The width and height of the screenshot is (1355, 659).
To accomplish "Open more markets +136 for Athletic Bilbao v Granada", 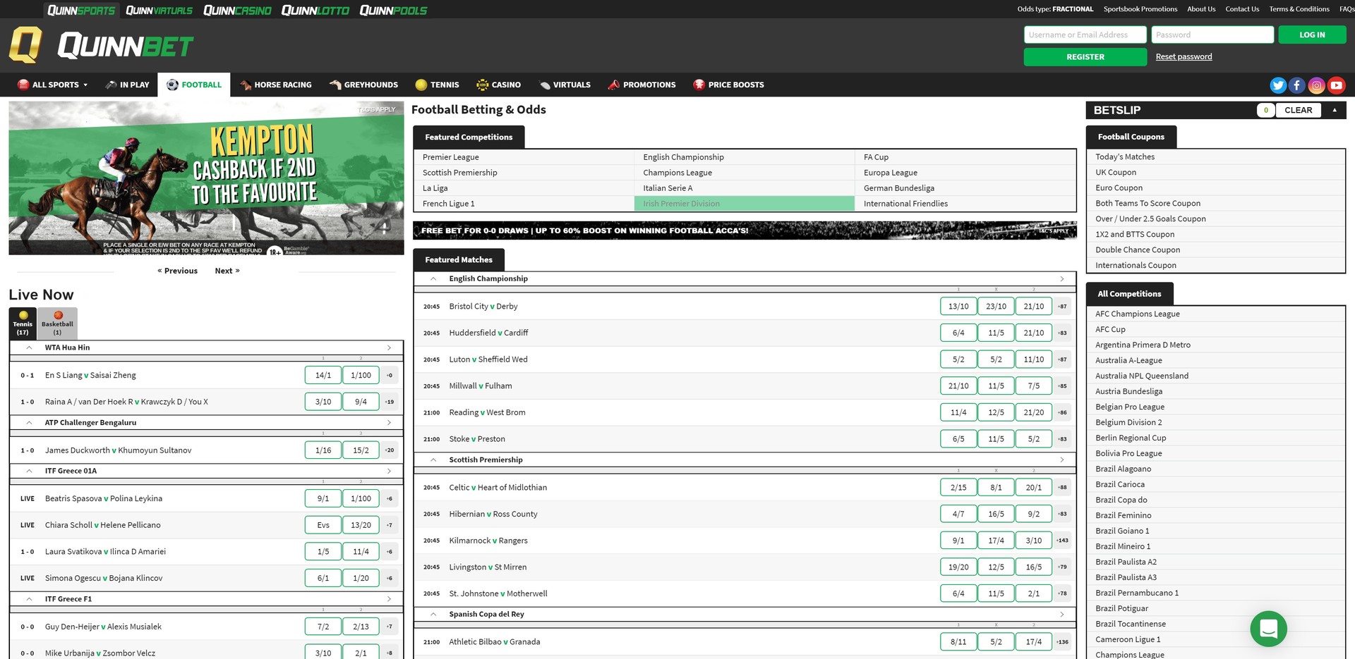I will (x=1062, y=642).
